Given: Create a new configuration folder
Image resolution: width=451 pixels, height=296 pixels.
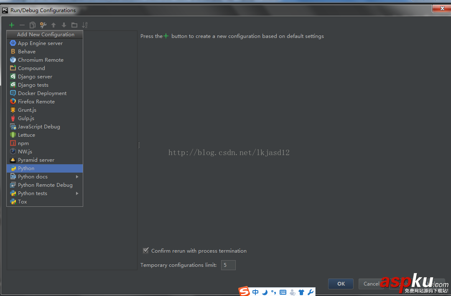Looking at the screenshot, I should tap(74, 25).
